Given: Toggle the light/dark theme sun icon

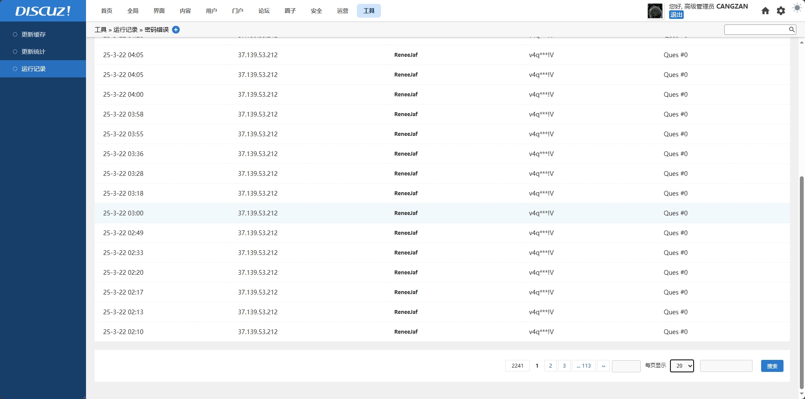Looking at the screenshot, I should click(797, 9).
